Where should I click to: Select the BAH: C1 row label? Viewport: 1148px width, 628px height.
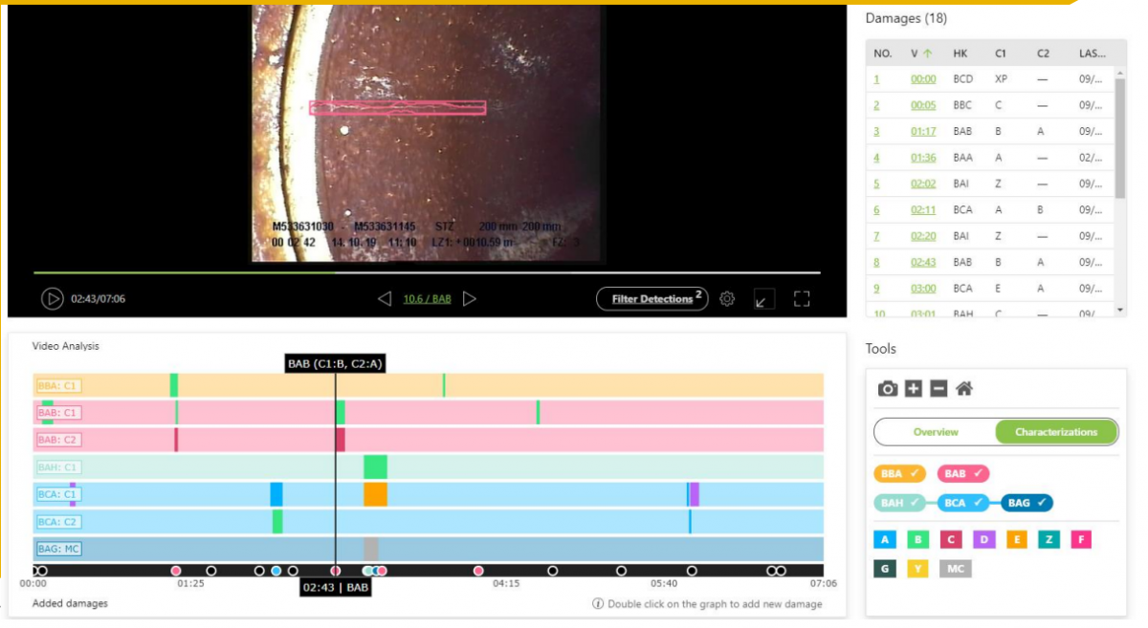pyautogui.click(x=57, y=467)
